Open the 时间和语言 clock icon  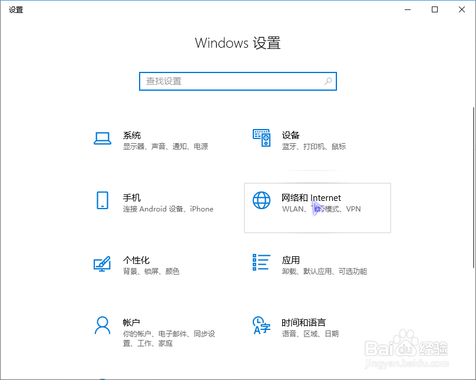click(262, 325)
